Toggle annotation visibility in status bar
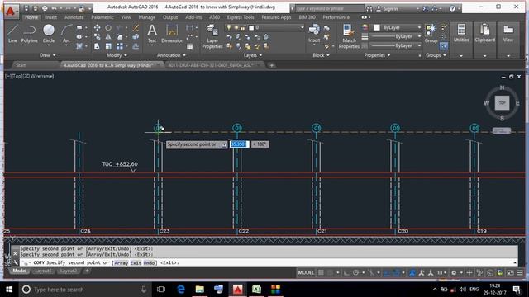Image resolution: width=529 pixels, height=297 pixels. pyautogui.click(x=412, y=272)
